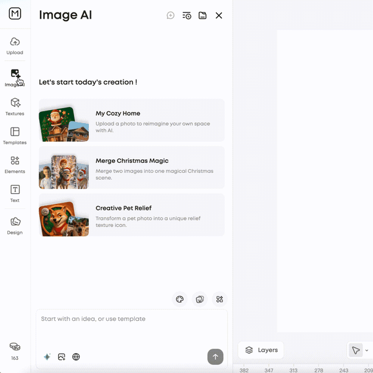Click the Image AI panel title
The width and height of the screenshot is (373, 373).
(65, 15)
